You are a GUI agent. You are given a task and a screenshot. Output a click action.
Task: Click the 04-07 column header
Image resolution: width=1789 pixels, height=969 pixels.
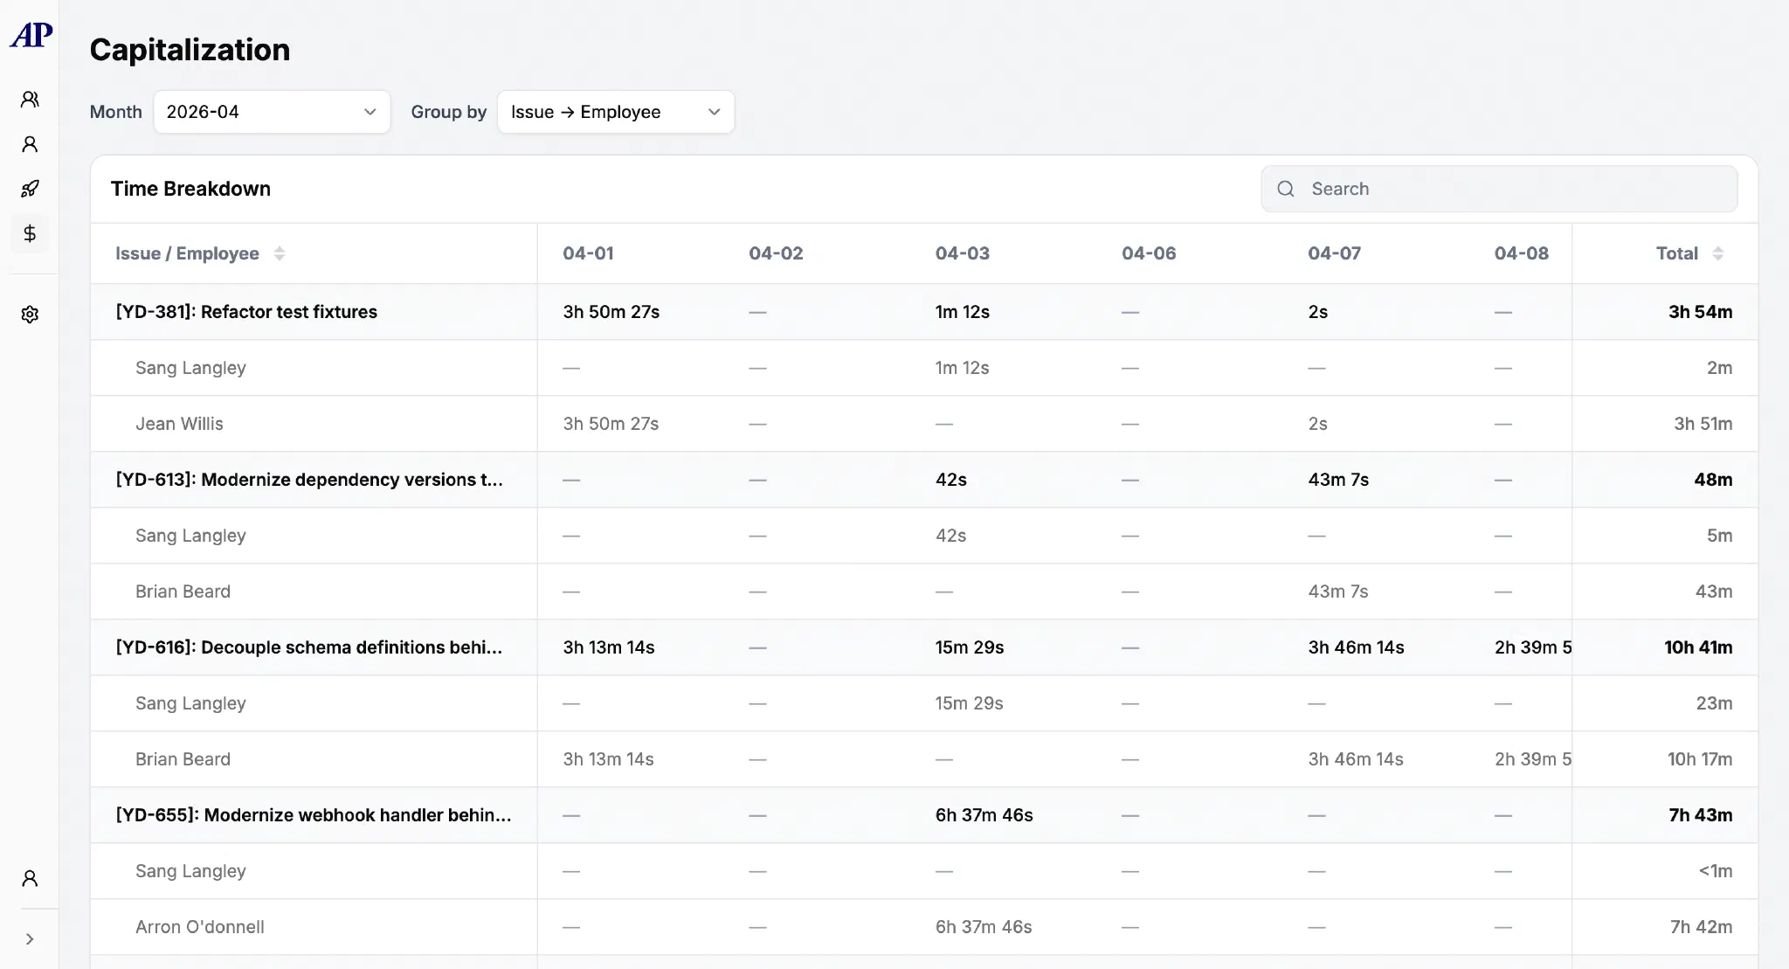tap(1334, 253)
